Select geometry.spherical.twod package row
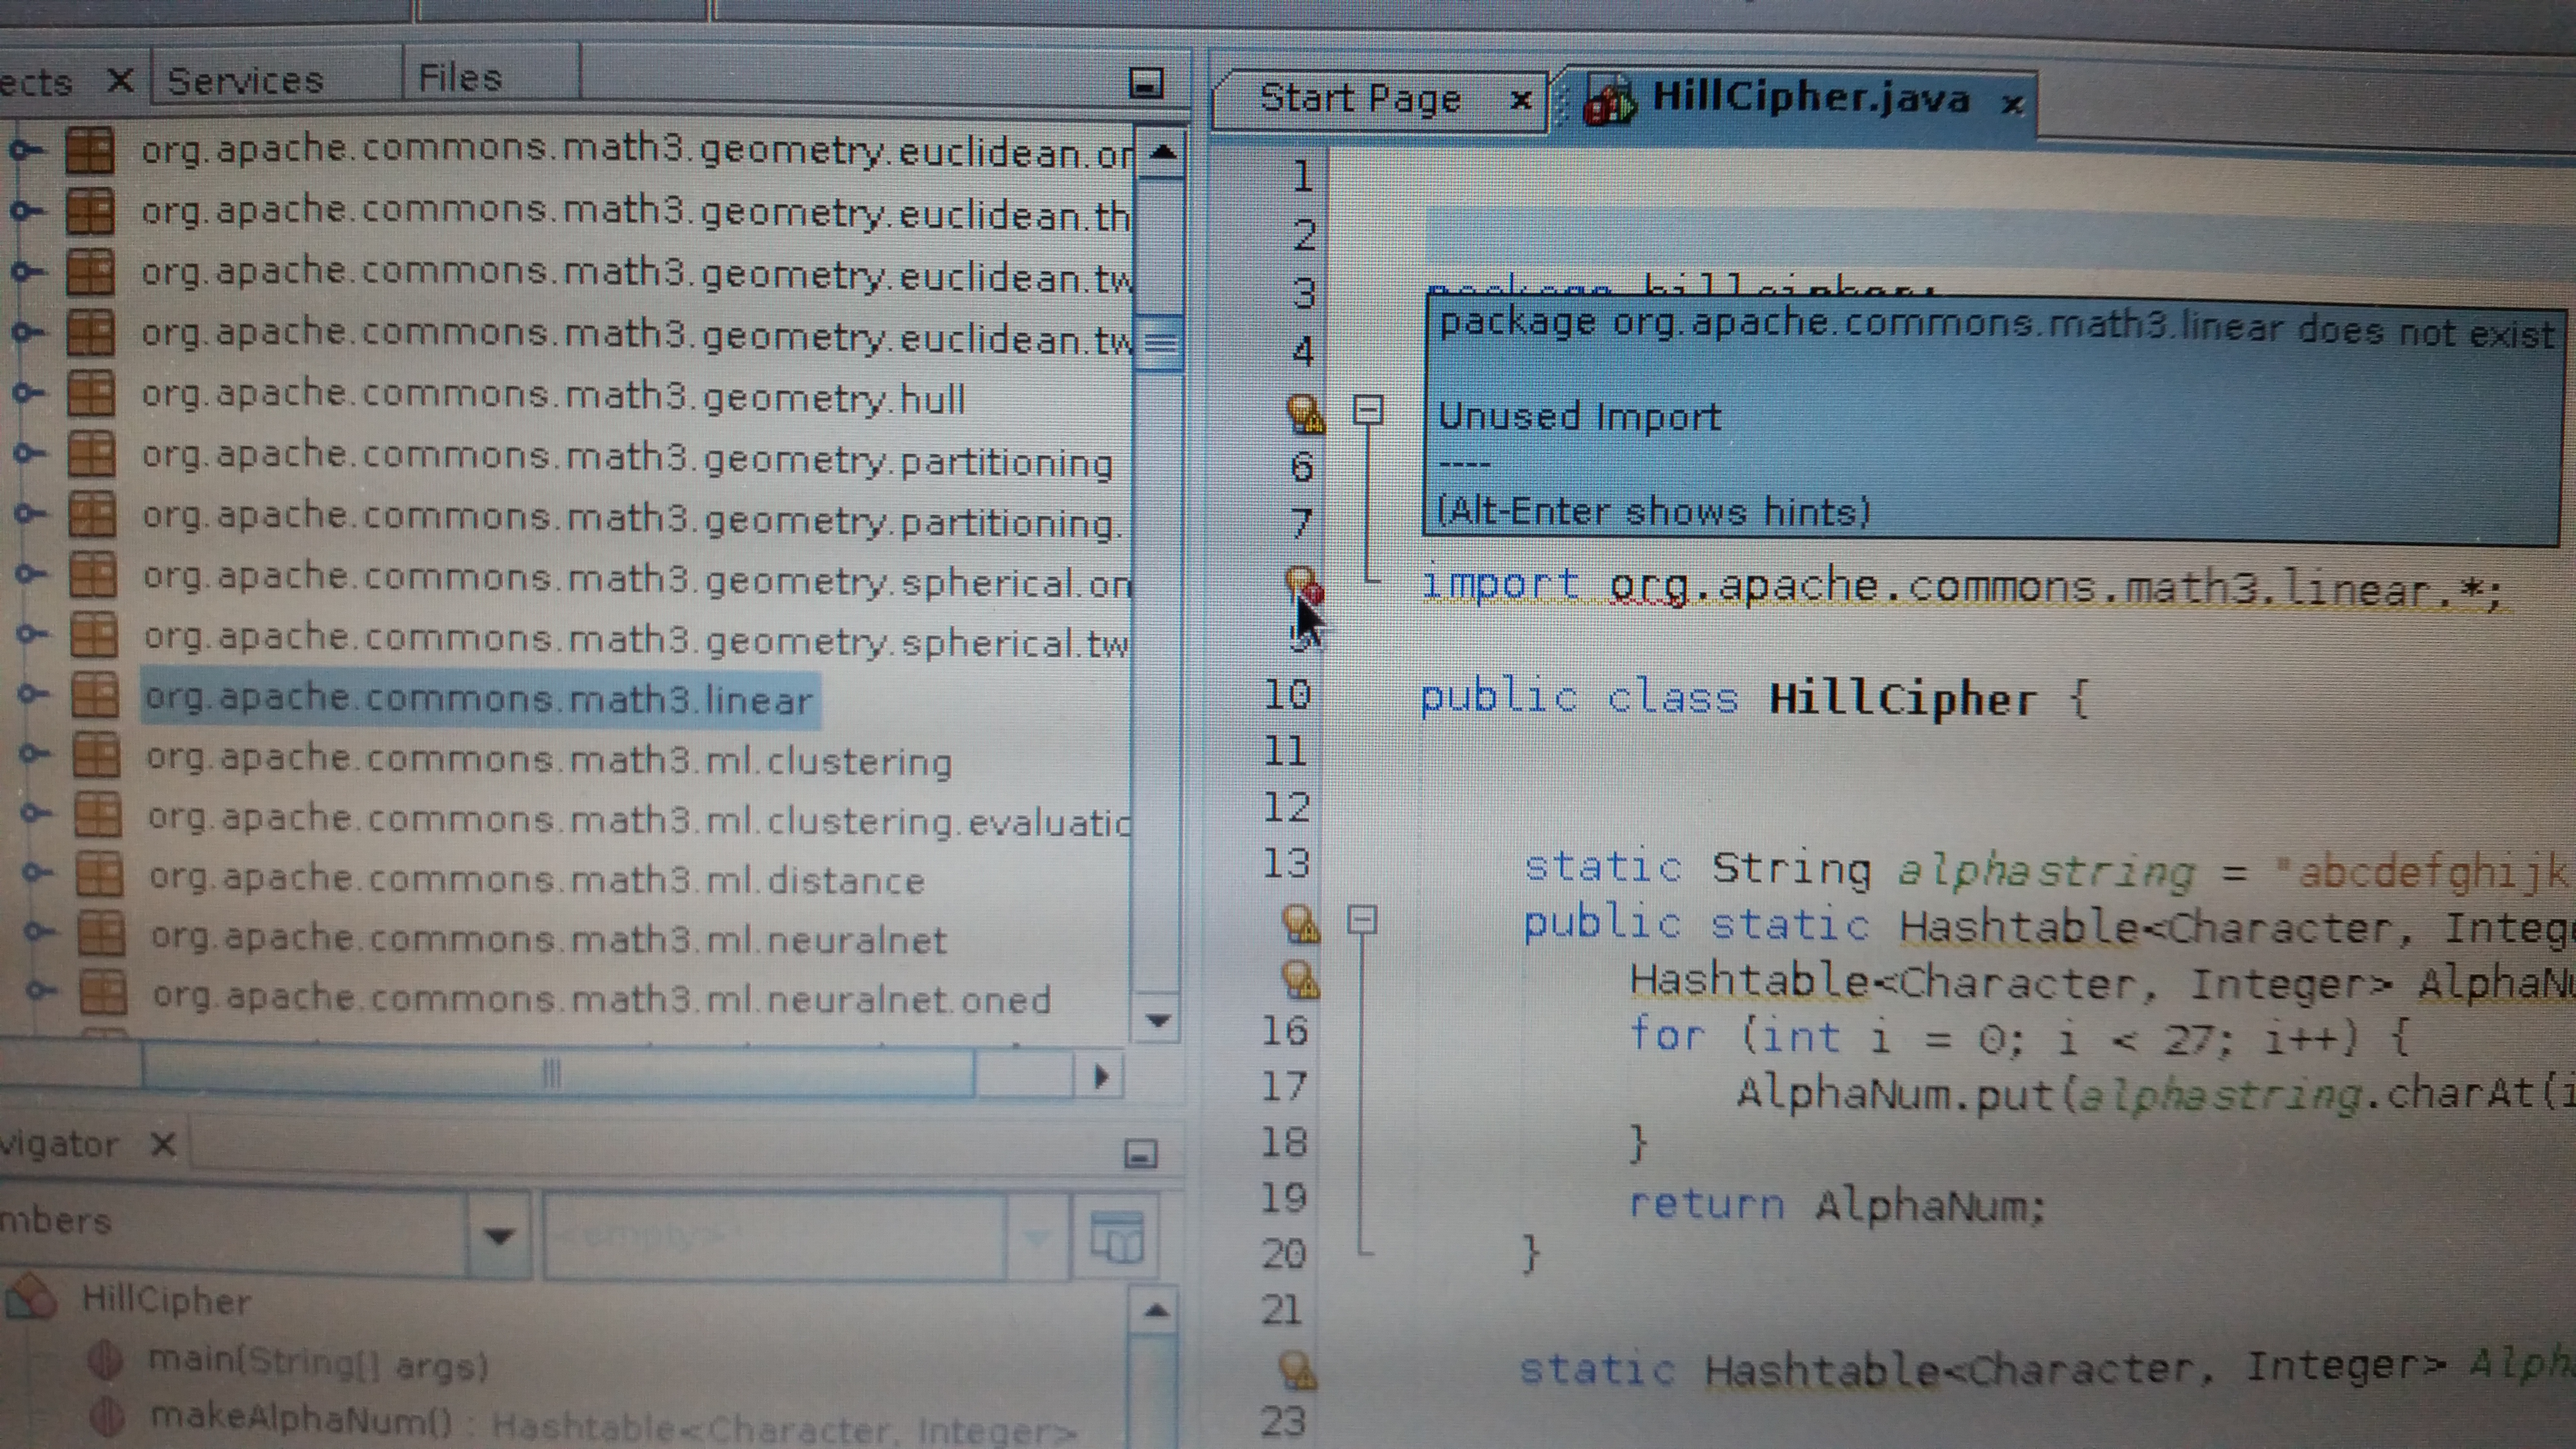Screen dimensions: 2576x1449 tap(637, 640)
